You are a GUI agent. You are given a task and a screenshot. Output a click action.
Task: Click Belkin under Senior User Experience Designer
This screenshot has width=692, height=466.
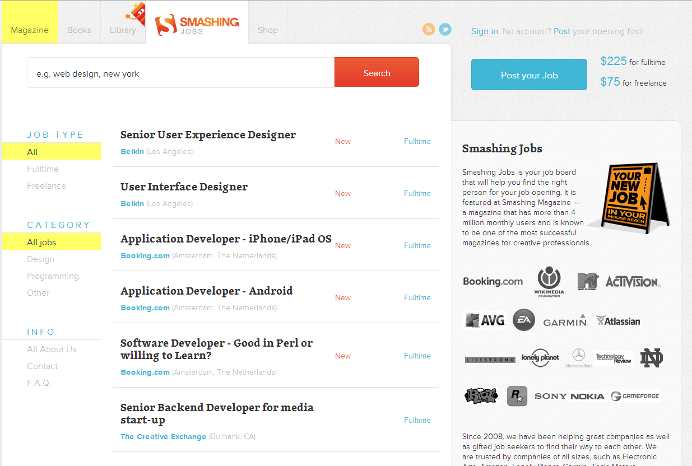point(132,151)
